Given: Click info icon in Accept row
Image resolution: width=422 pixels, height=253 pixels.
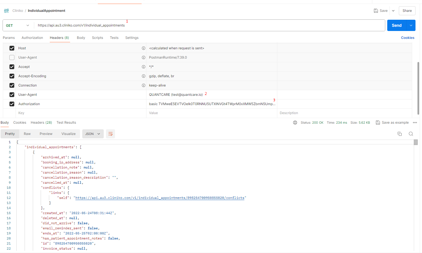Looking at the screenshot, I should (144, 67).
